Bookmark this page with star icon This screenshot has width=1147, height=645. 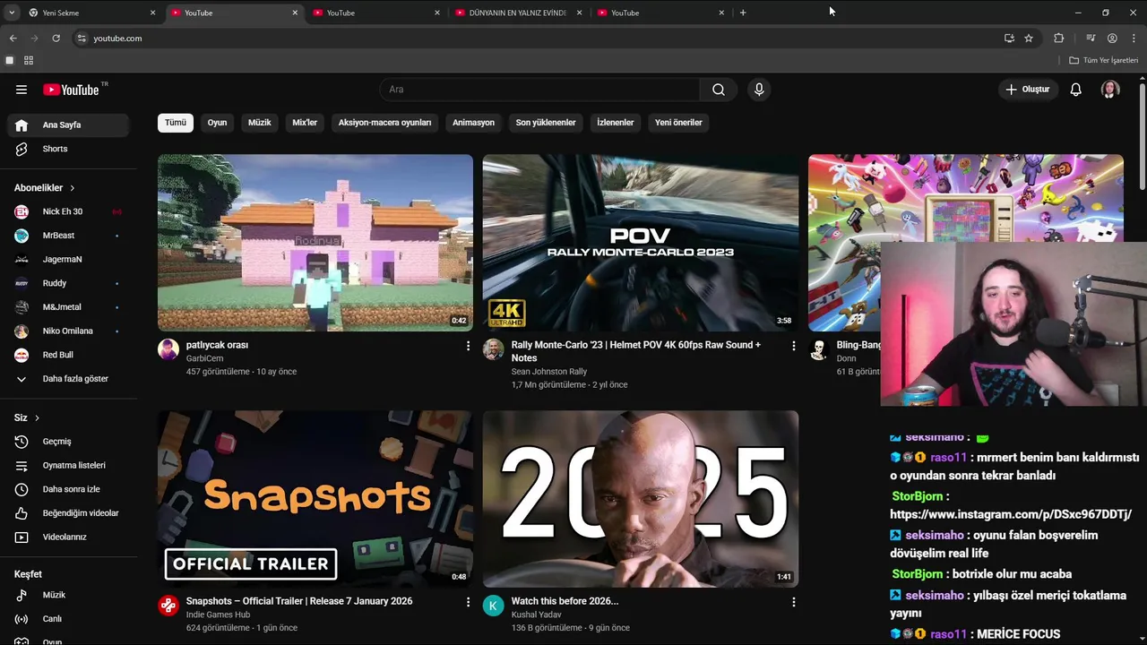1029,39
